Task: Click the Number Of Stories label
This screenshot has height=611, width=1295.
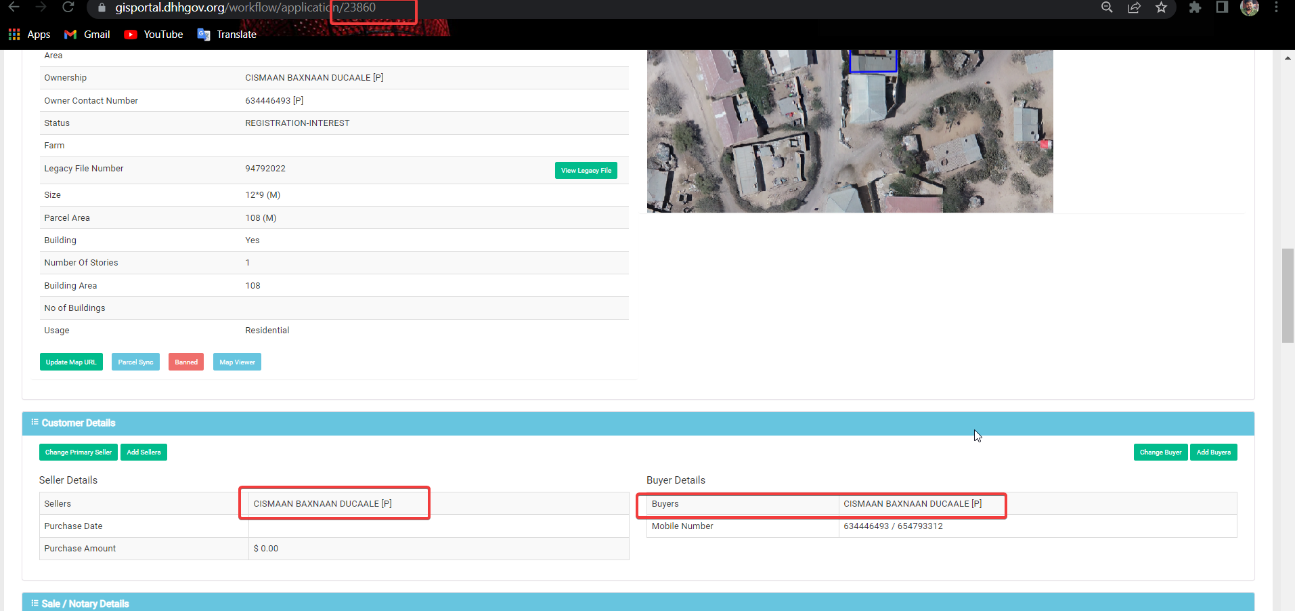Action: click(x=81, y=263)
